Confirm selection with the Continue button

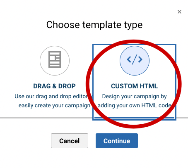(x=117, y=141)
